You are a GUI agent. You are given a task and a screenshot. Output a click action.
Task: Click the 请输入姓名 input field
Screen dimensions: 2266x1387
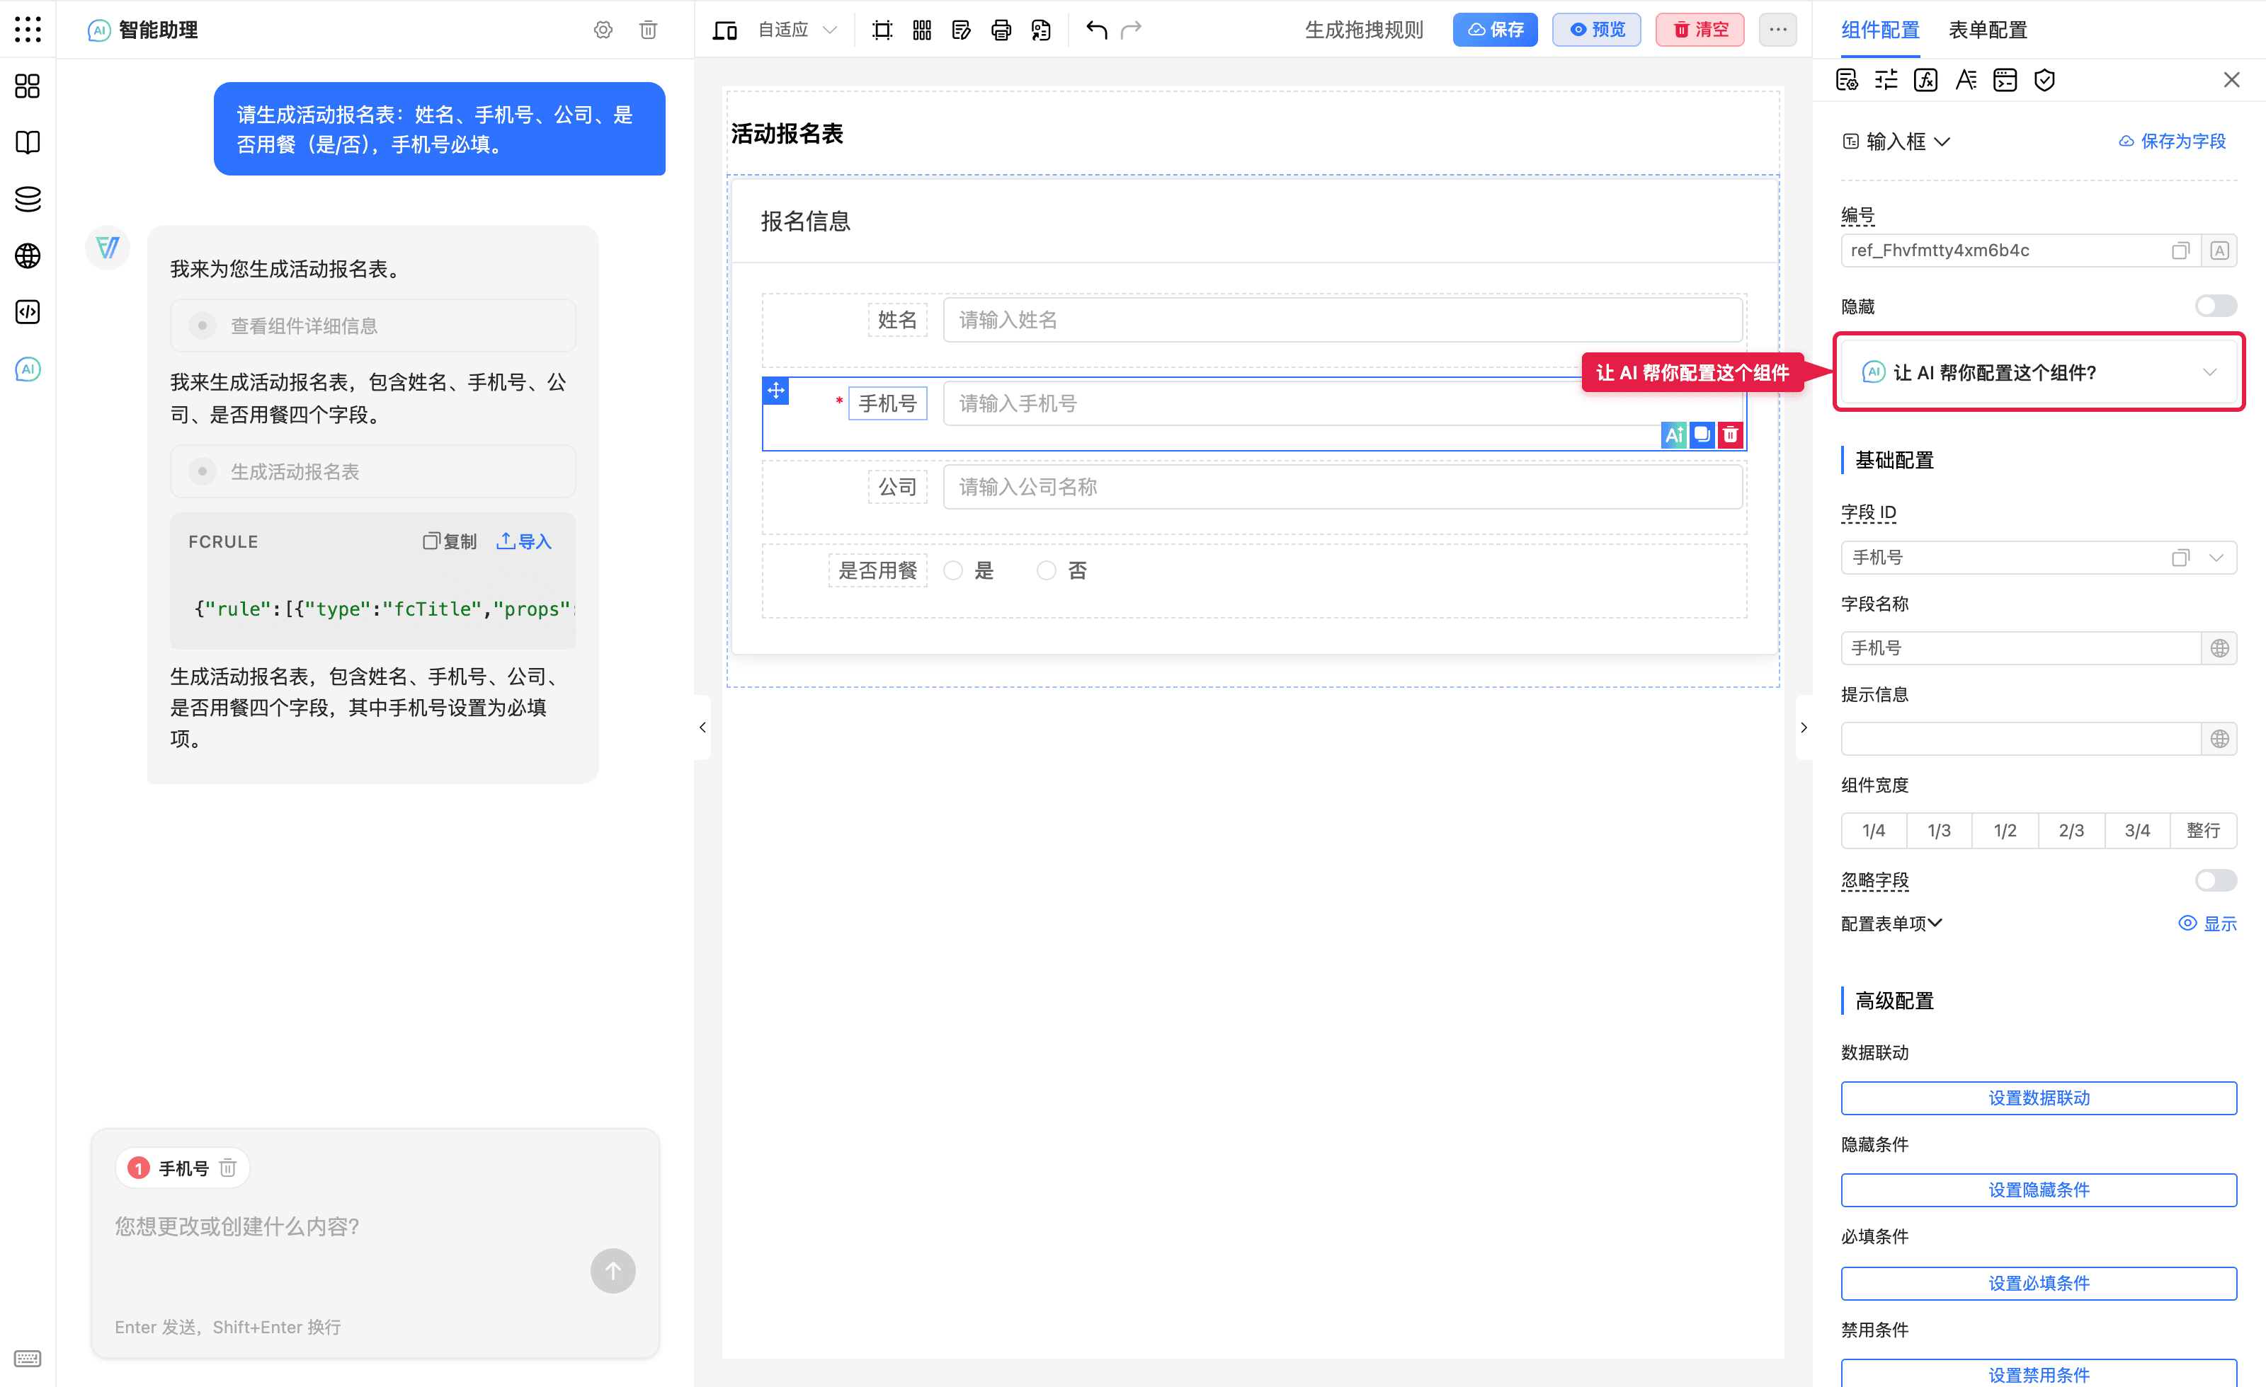coord(1343,320)
